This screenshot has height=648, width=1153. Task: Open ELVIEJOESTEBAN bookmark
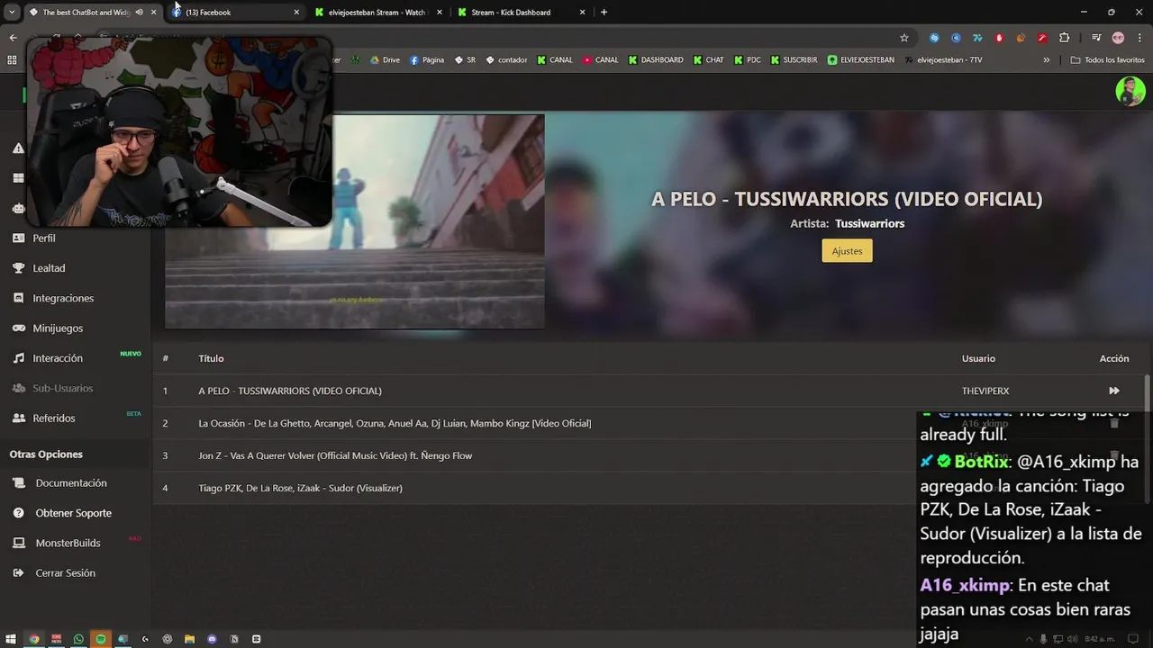860,60
